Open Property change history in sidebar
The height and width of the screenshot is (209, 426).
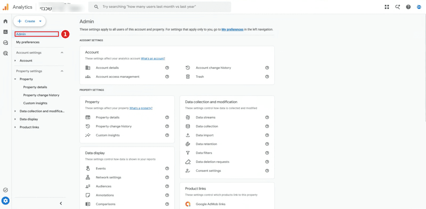41,95
